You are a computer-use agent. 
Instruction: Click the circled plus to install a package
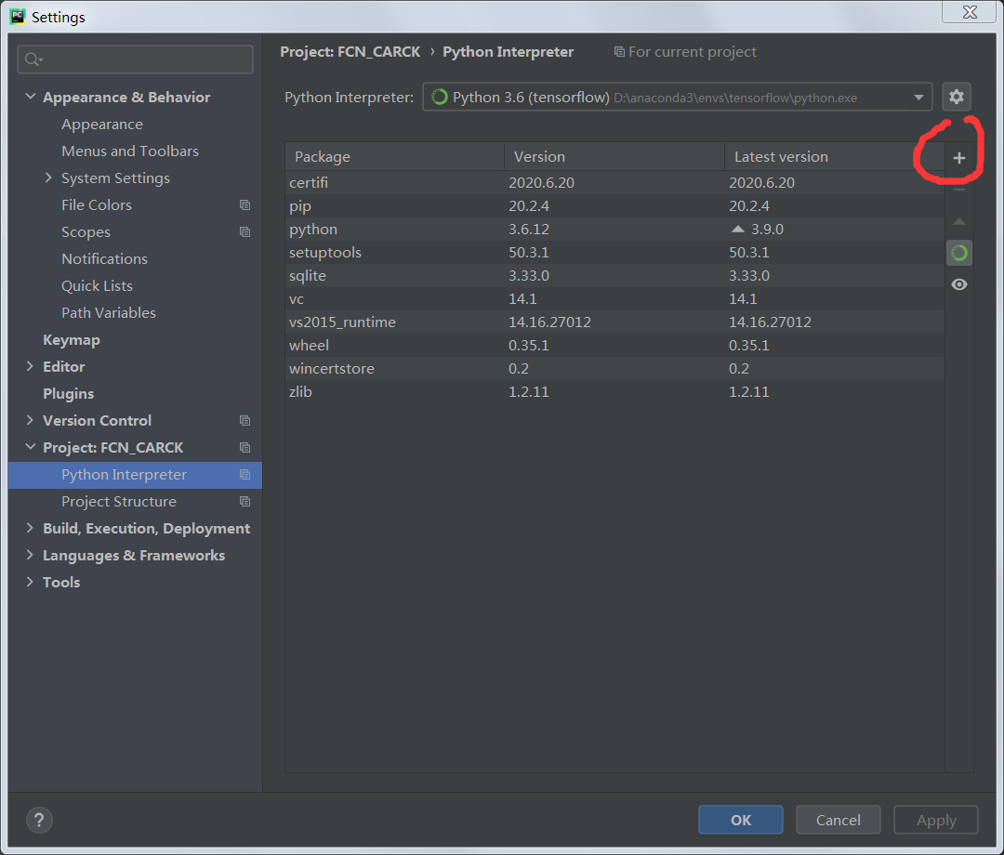pos(959,158)
